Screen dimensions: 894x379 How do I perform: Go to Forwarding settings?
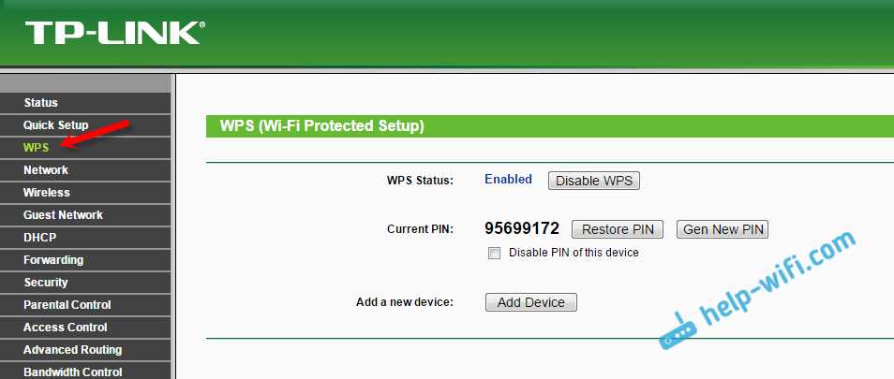(53, 260)
